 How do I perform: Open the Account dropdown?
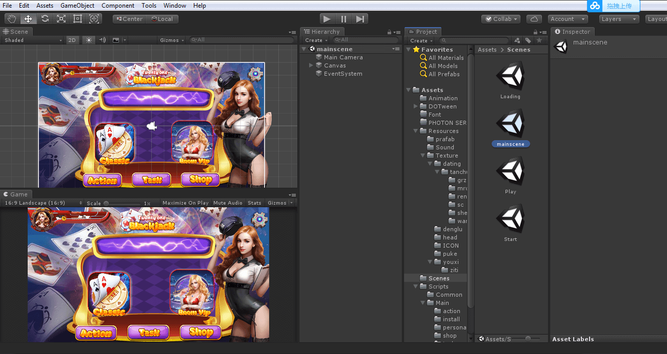pos(568,19)
